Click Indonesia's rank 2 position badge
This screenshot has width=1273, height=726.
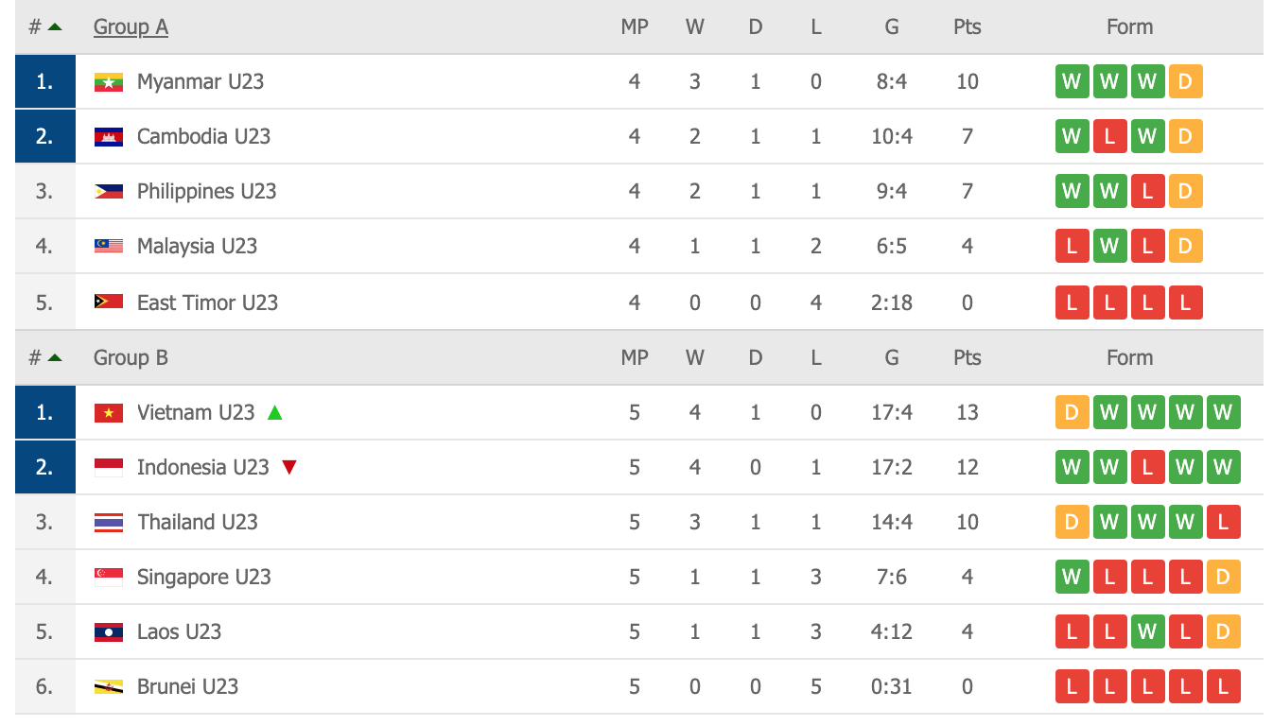(44, 467)
